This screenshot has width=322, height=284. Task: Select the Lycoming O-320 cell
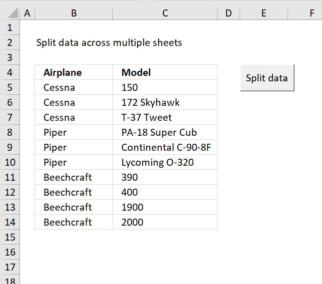tap(165, 162)
